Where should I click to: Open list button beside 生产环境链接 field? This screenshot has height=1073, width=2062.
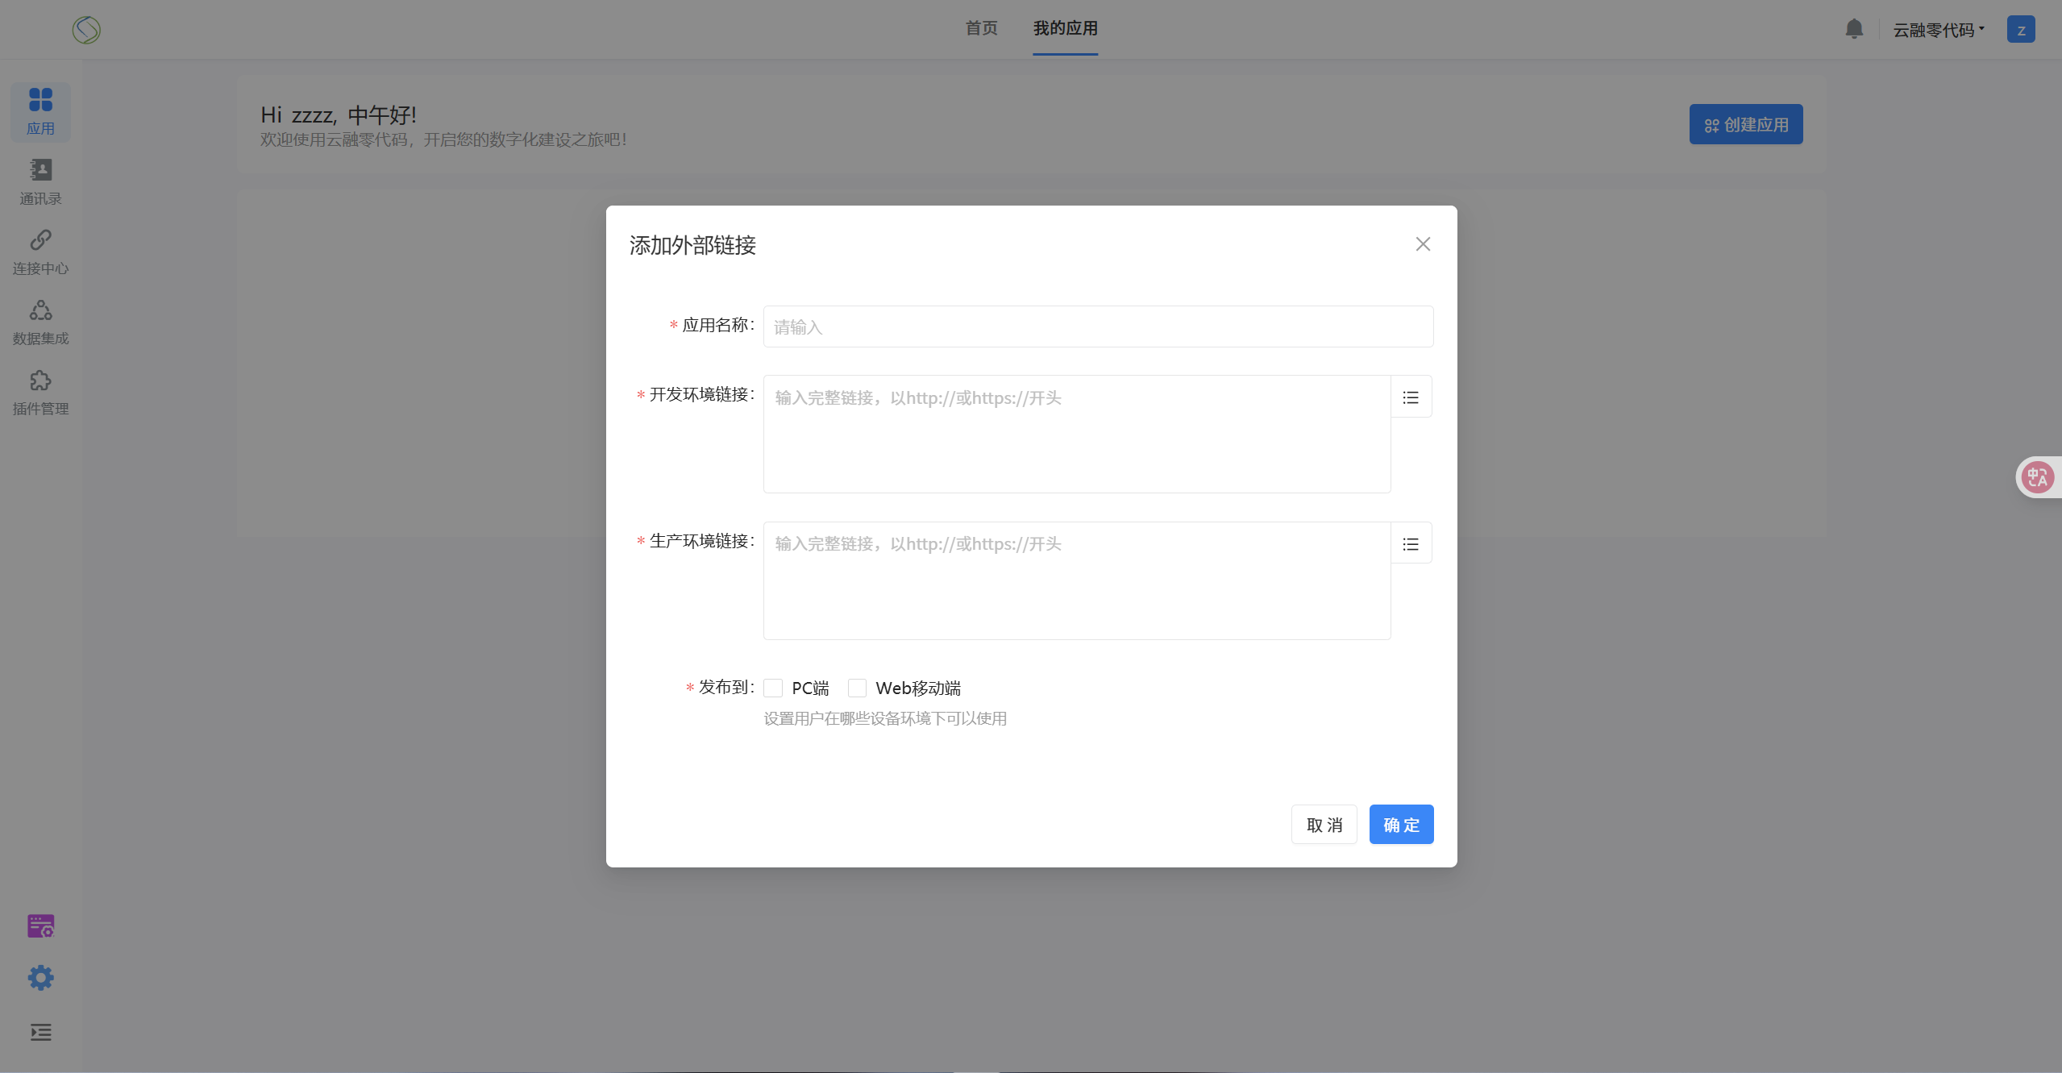[x=1411, y=544]
